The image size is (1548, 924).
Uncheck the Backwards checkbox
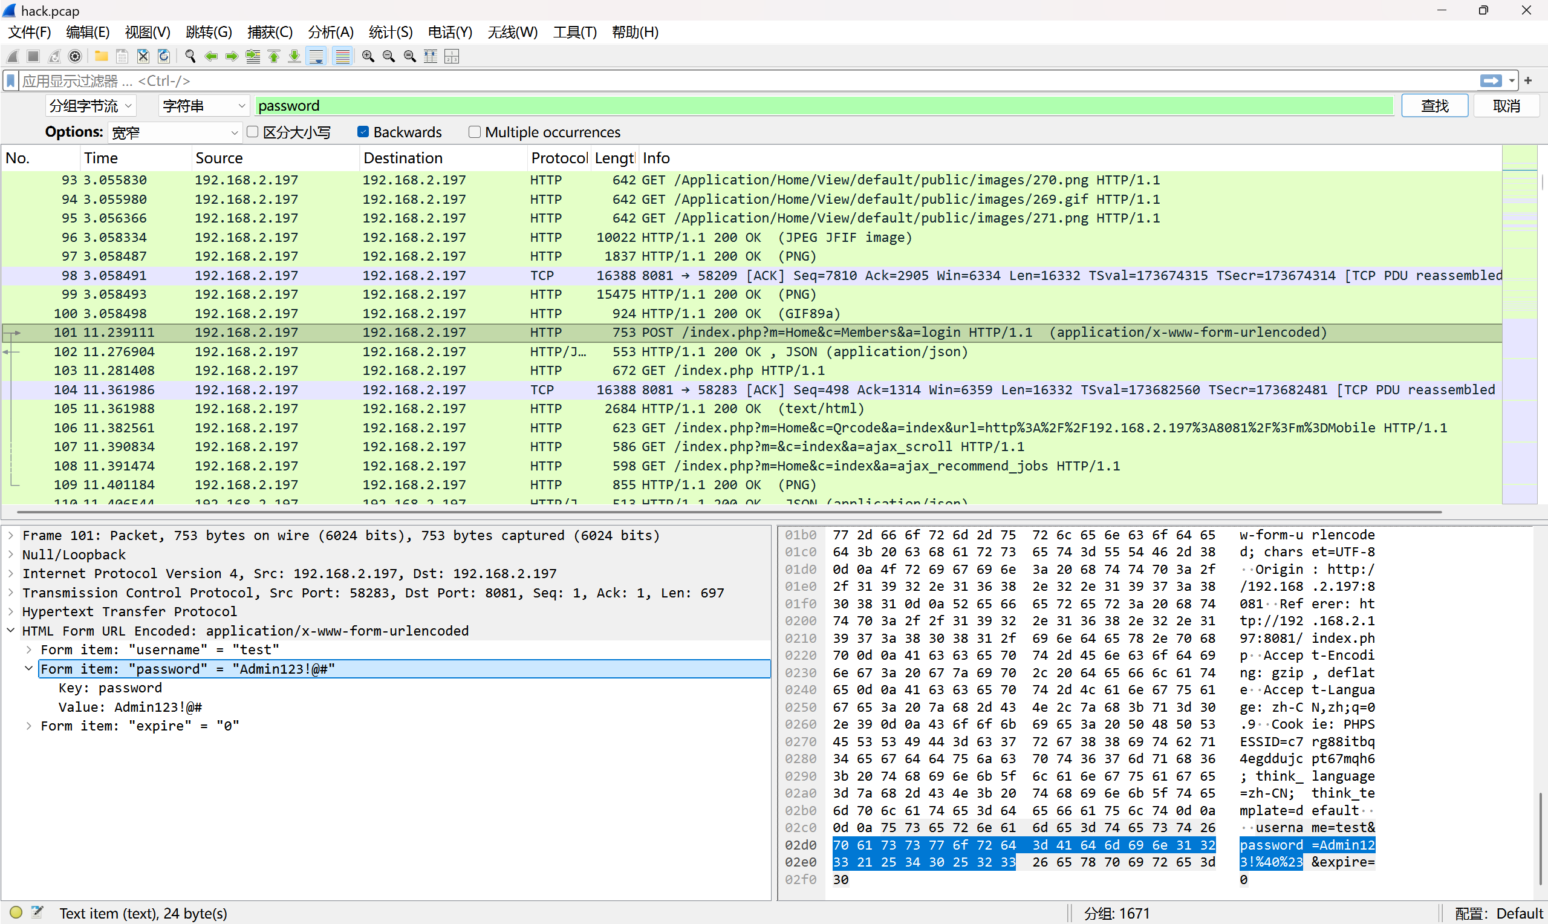(x=363, y=132)
